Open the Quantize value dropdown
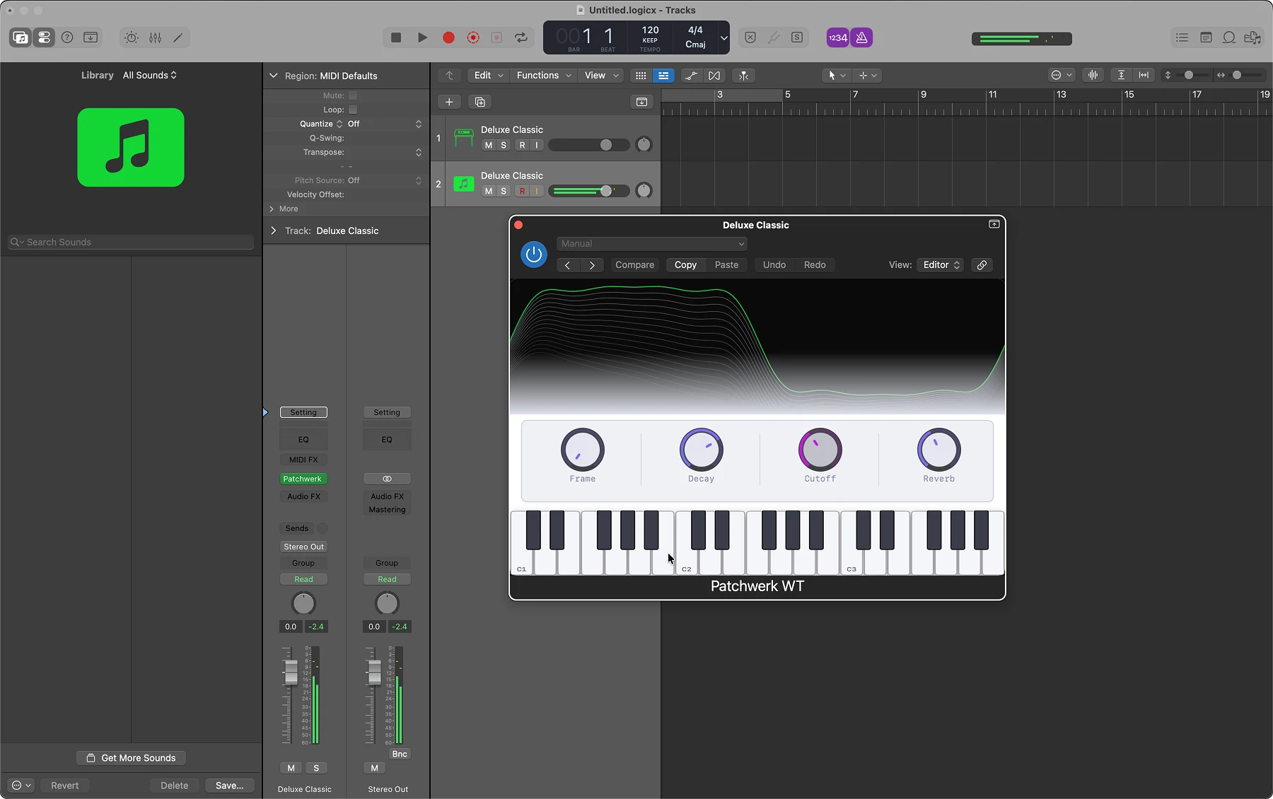The height and width of the screenshot is (799, 1273). [x=385, y=124]
